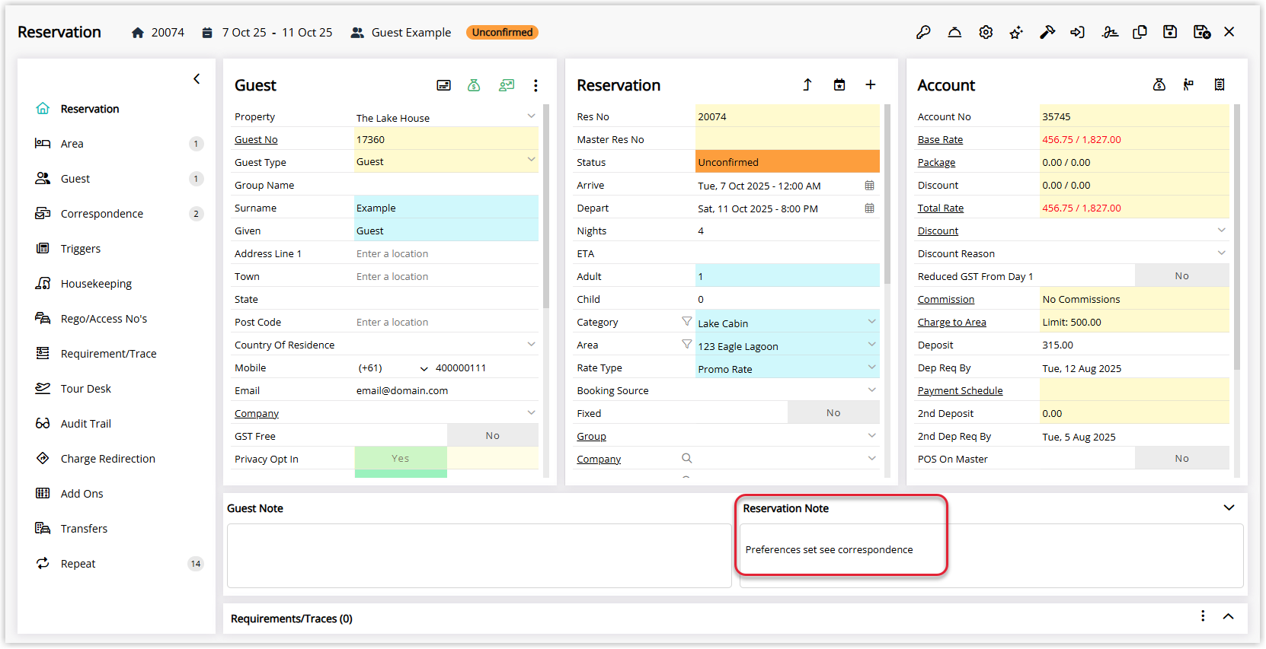Click the key icon in the top toolbar

(923, 32)
